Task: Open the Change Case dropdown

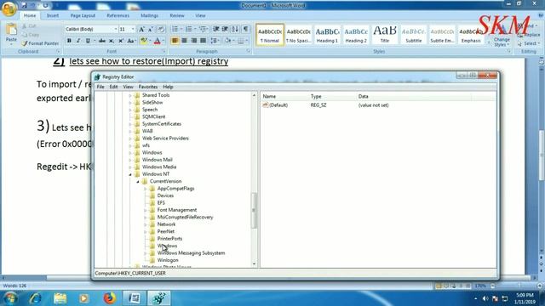Action: (131, 41)
